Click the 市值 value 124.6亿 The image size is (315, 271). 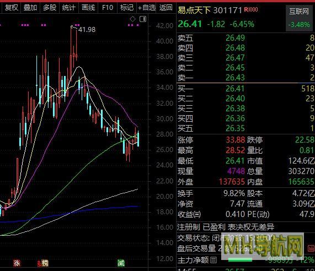301,161
